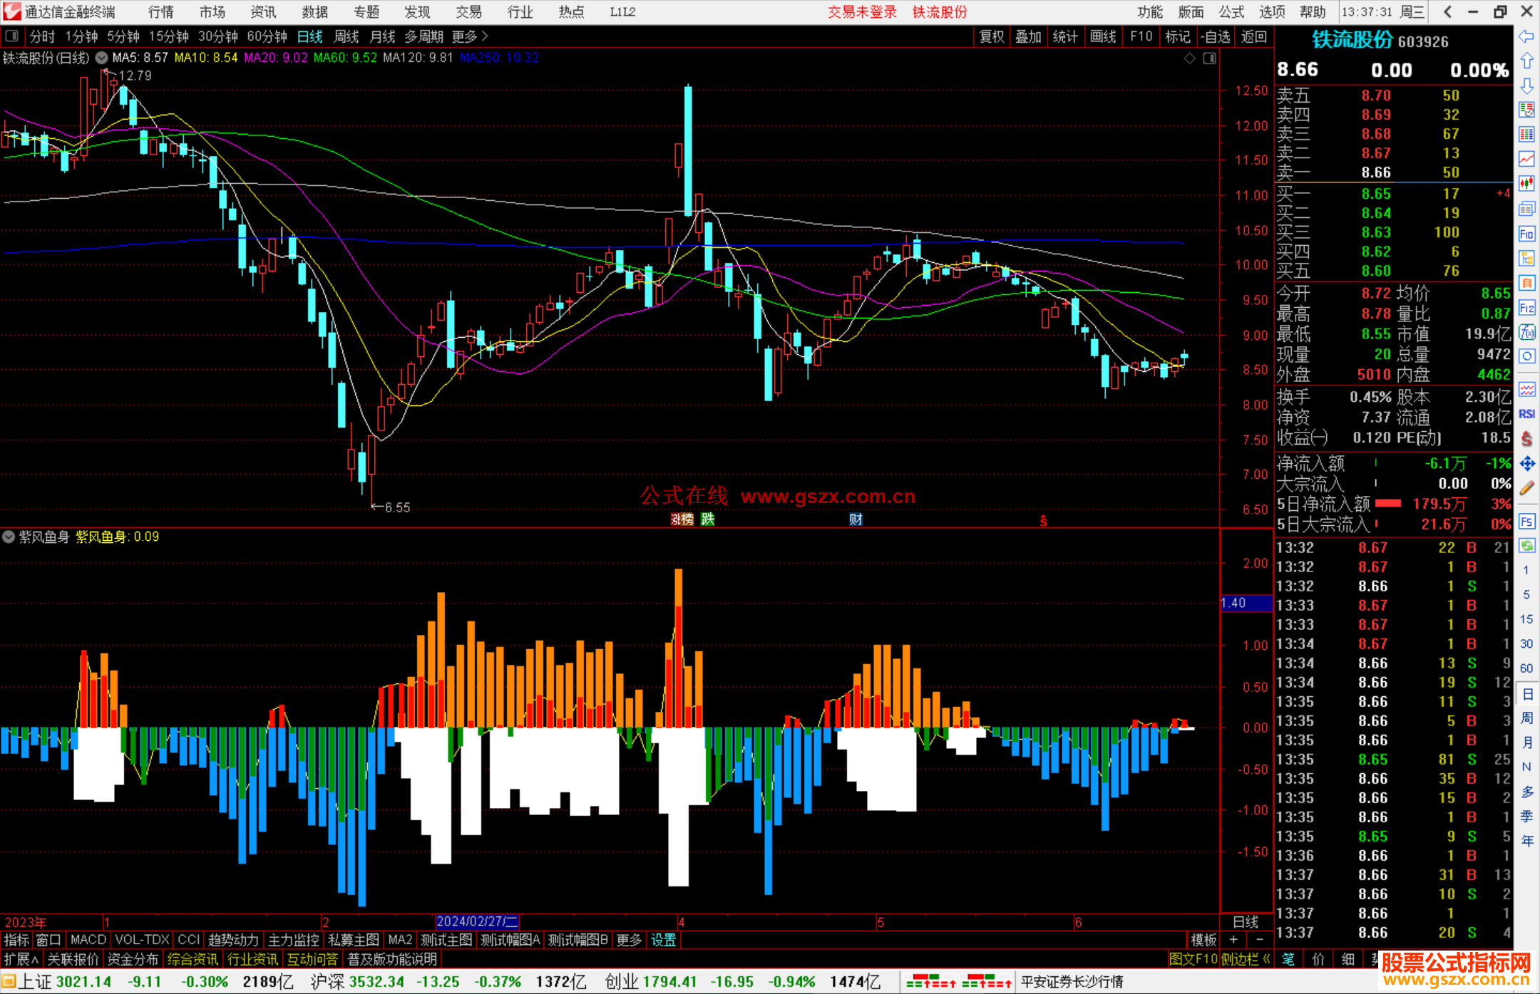Viewport: 1540px width, 994px height.
Task: Toggle the round button beside 紫风鱼身 indicator
Action: coord(9,537)
